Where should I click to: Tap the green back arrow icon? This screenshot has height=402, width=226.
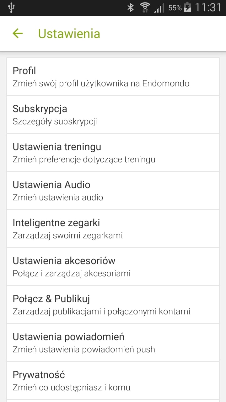(18, 33)
